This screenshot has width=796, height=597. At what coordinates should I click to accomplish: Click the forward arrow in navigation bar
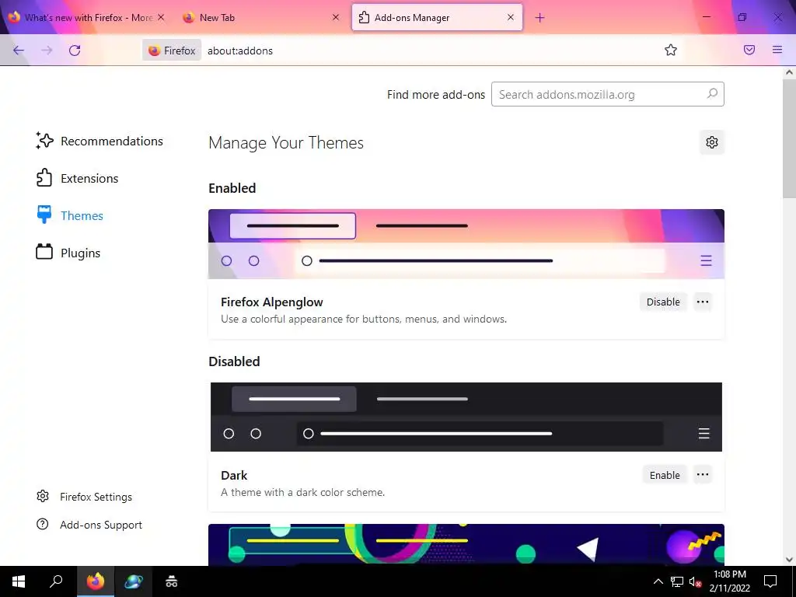tap(47, 51)
